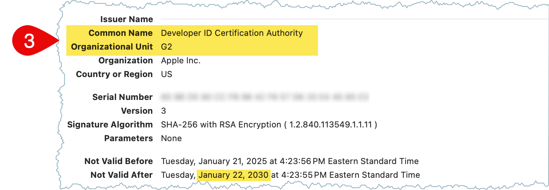This screenshot has height=190, width=549.
Task: Select the blurred serial number value
Action: click(x=265, y=97)
